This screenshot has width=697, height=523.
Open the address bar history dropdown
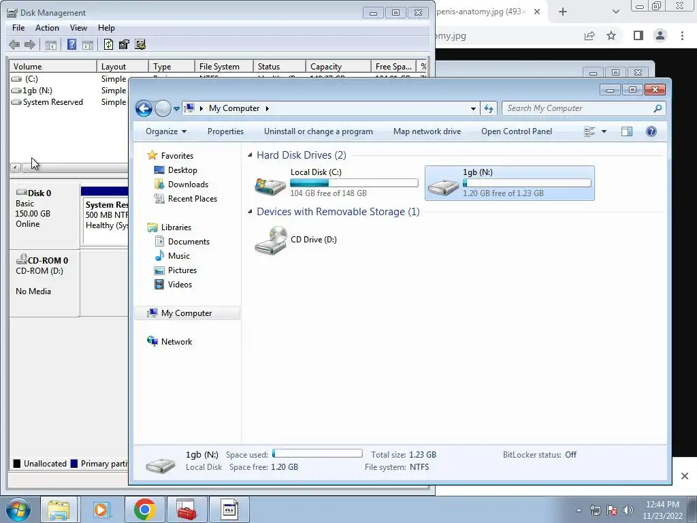(473, 108)
